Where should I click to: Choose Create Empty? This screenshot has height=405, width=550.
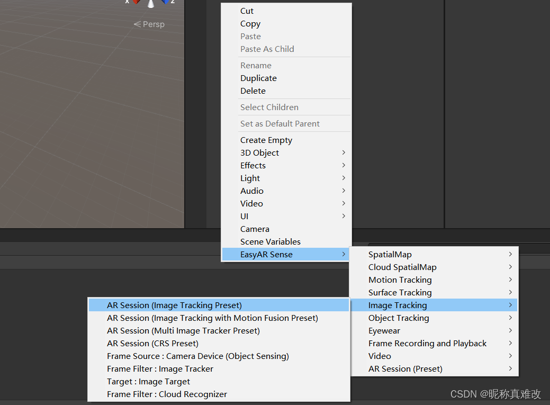(266, 140)
